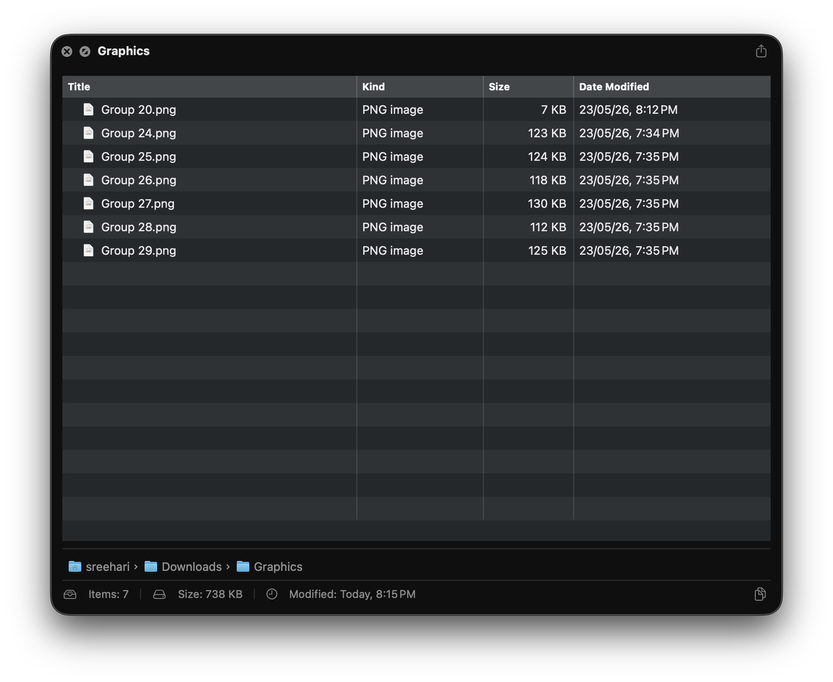This screenshot has width=833, height=682.
Task: Click the file icon of Group 27.png
Action: point(88,203)
